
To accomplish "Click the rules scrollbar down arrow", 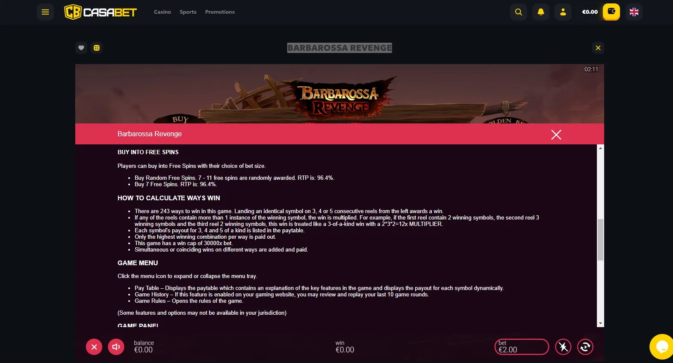I will pos(601,324).
